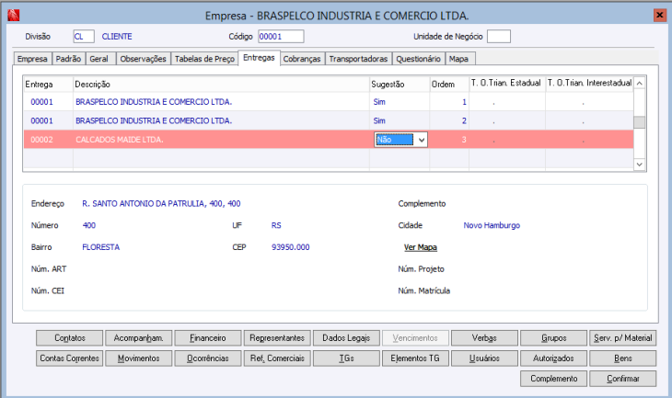
Task: Open the Questionário tab
Action: tap(418, 59)
